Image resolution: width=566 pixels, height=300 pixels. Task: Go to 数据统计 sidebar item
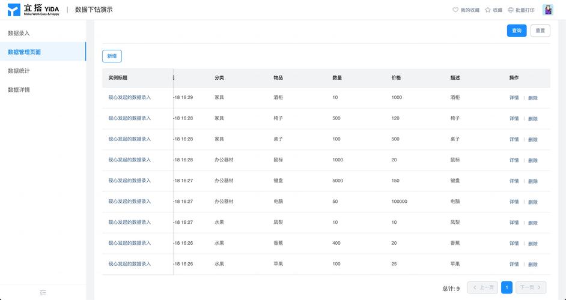point(19,71)
